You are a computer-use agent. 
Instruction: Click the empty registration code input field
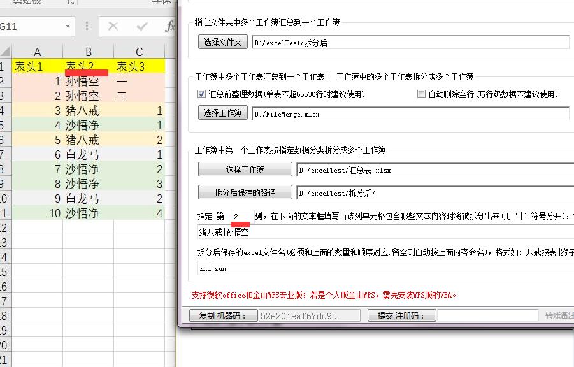tap(487, 315)
